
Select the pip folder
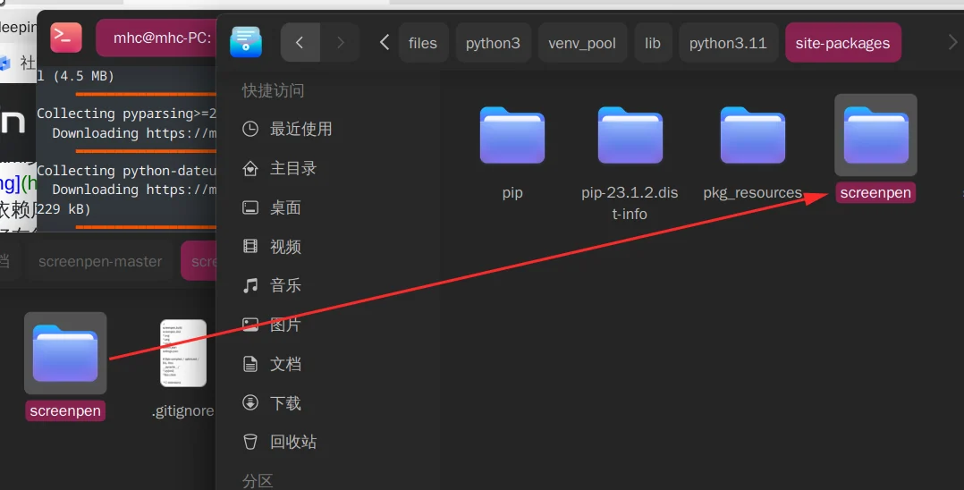point(512,150)
